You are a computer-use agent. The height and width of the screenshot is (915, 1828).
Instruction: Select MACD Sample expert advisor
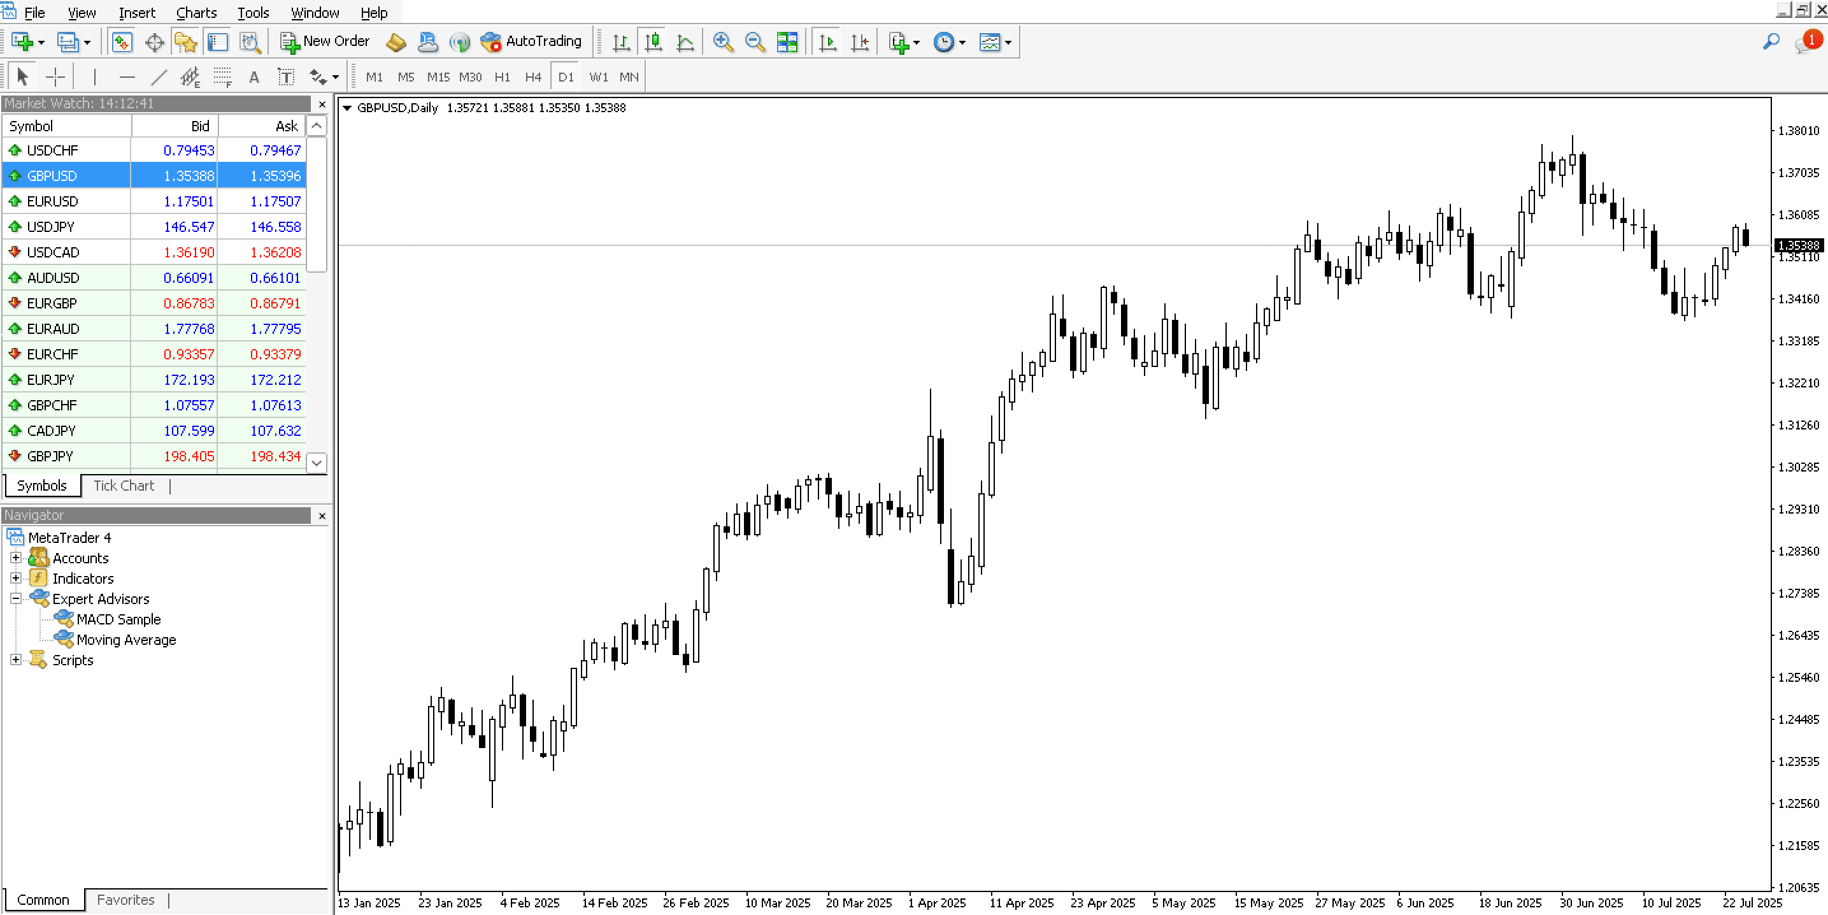(x=118, y=619)
